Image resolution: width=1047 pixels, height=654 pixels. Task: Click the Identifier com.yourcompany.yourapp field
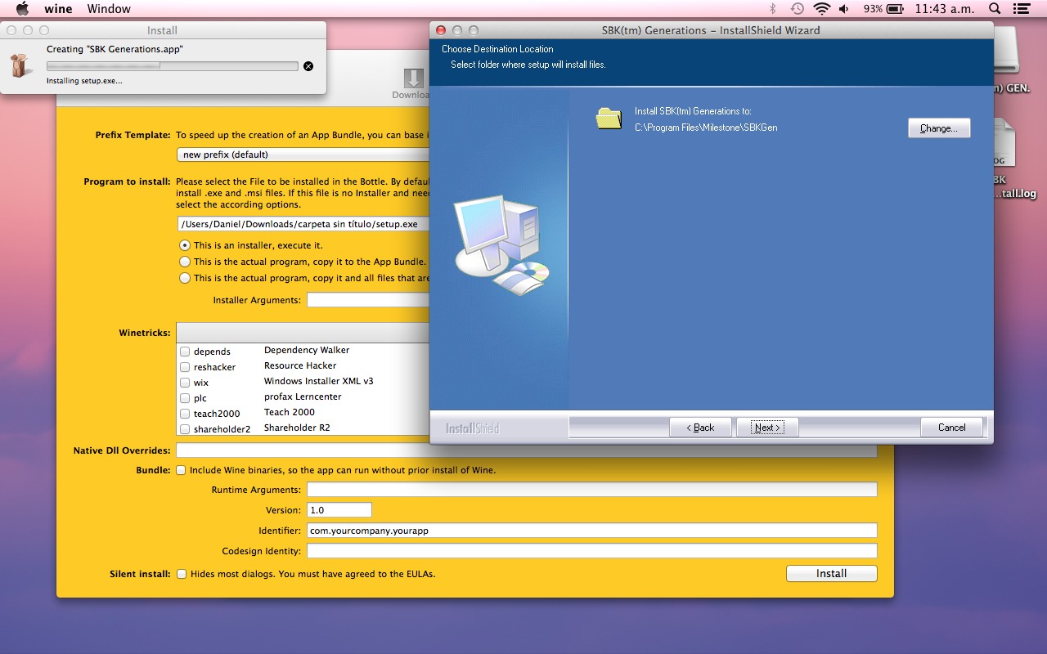592,531
